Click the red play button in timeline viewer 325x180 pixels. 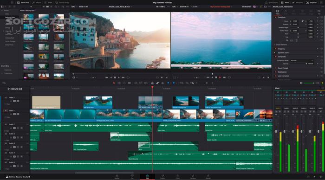click(x=220, y=77)
